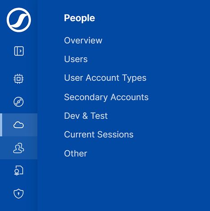Screen dimensions: 210x211
Task: Open the disc media section icon
Action: click(x=18, y=102)
